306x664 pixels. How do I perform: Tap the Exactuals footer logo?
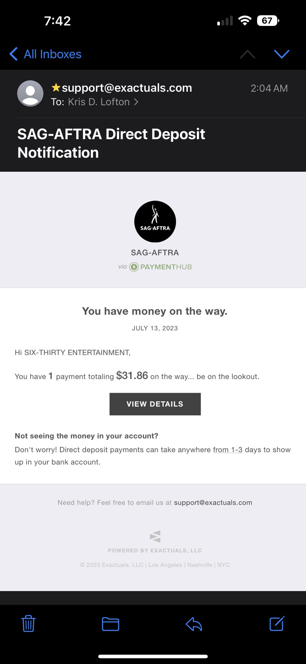(155, 536)
